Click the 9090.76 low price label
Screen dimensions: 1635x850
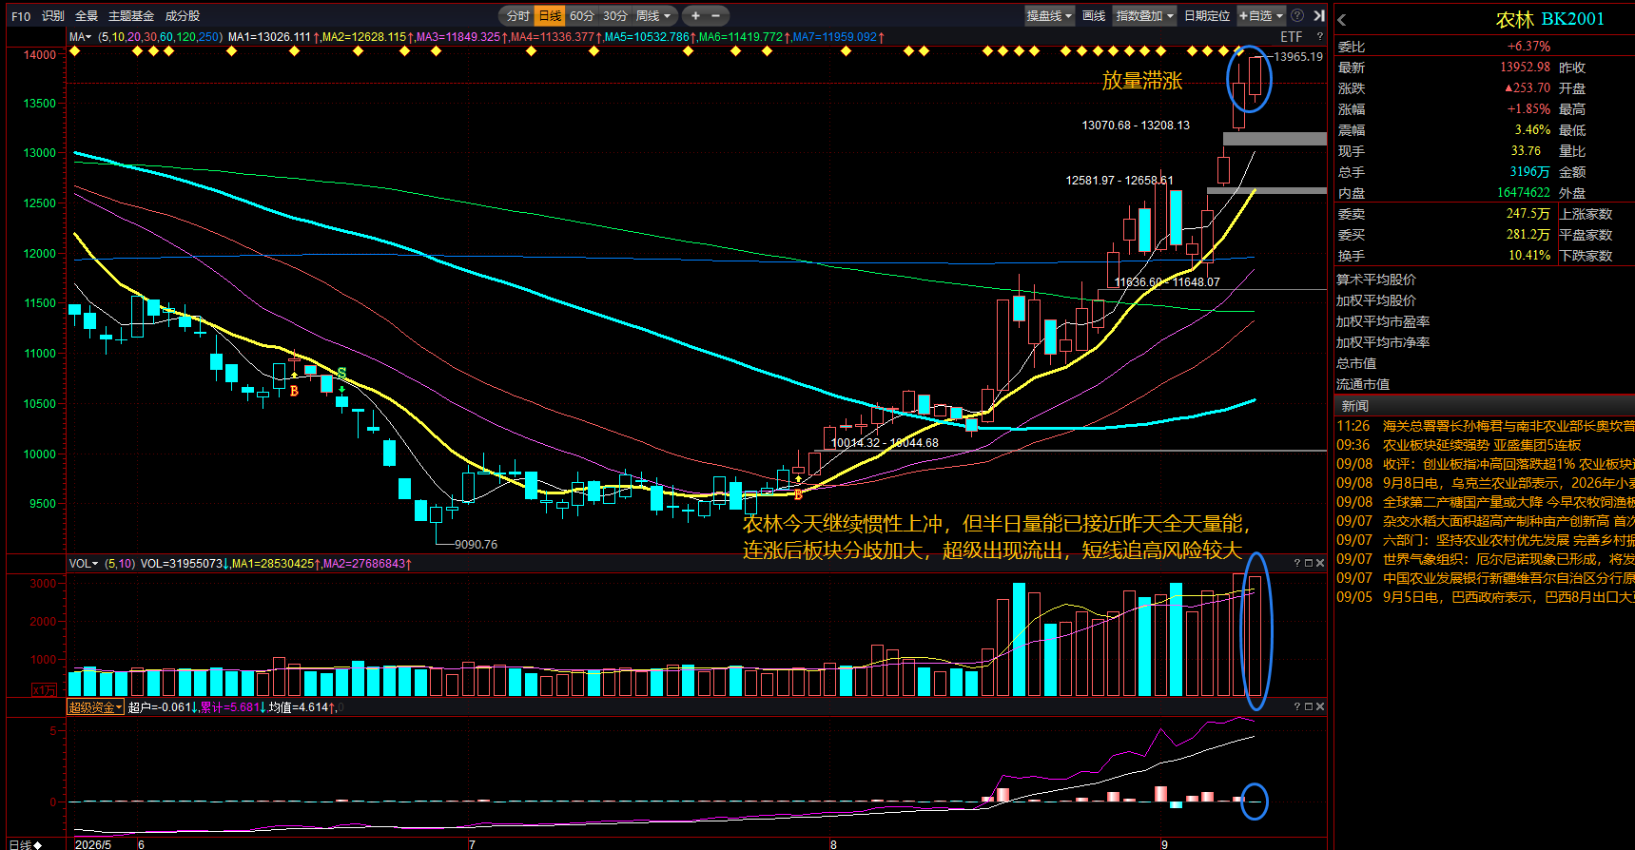[476, 545]
